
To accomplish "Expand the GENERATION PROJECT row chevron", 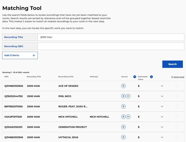I will (162, 127).
